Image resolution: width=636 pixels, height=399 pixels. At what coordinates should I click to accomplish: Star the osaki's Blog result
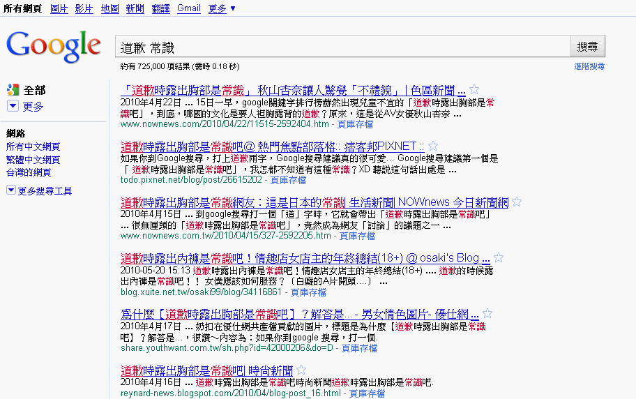499,257
